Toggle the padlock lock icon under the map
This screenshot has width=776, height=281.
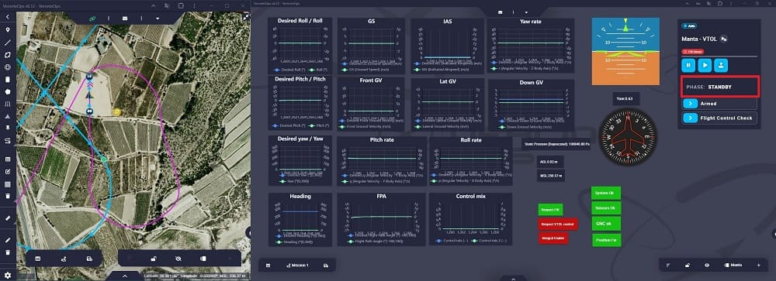point(154,259)
